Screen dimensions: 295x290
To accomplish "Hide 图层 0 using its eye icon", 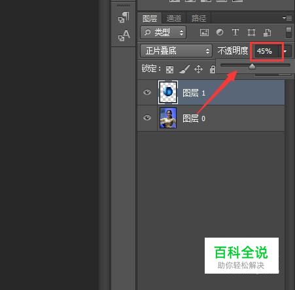I will 147,118.
